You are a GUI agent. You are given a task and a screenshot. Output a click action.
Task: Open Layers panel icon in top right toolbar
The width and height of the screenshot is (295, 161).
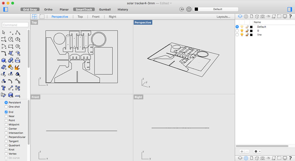[x=240, y=16]
